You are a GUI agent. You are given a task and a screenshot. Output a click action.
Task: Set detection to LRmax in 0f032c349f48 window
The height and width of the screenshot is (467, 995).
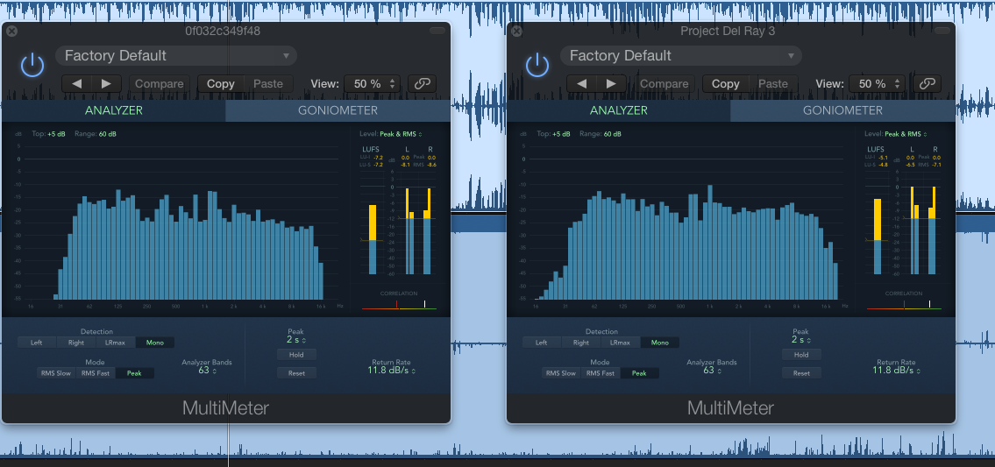tap(116, 343)
